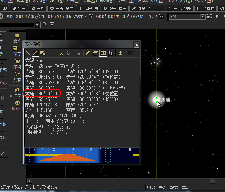Expand the search box dropdown arrow

pos(37,25)
